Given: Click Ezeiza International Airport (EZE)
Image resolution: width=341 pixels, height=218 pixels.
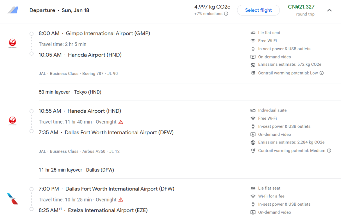Looking at the screenshot, I should point(108,210).
